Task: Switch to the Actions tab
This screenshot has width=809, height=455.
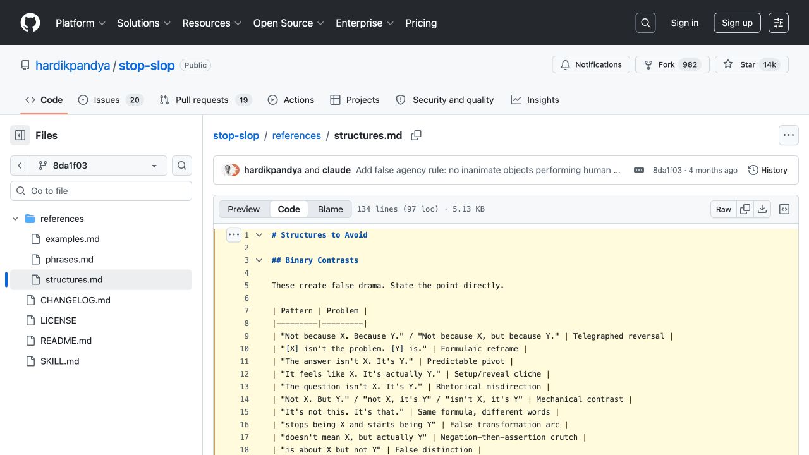Action: [291, 100]
